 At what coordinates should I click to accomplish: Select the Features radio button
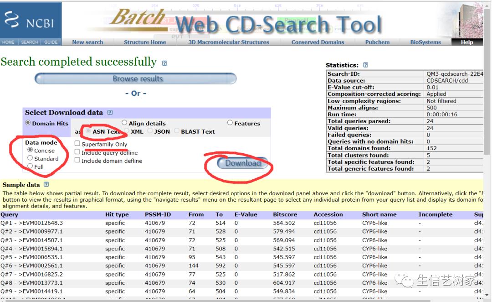tap(230, 123)
